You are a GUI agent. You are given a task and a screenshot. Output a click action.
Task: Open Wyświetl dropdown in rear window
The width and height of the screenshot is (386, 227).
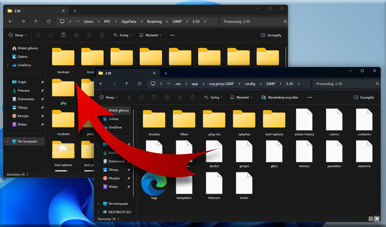point(150,35)
